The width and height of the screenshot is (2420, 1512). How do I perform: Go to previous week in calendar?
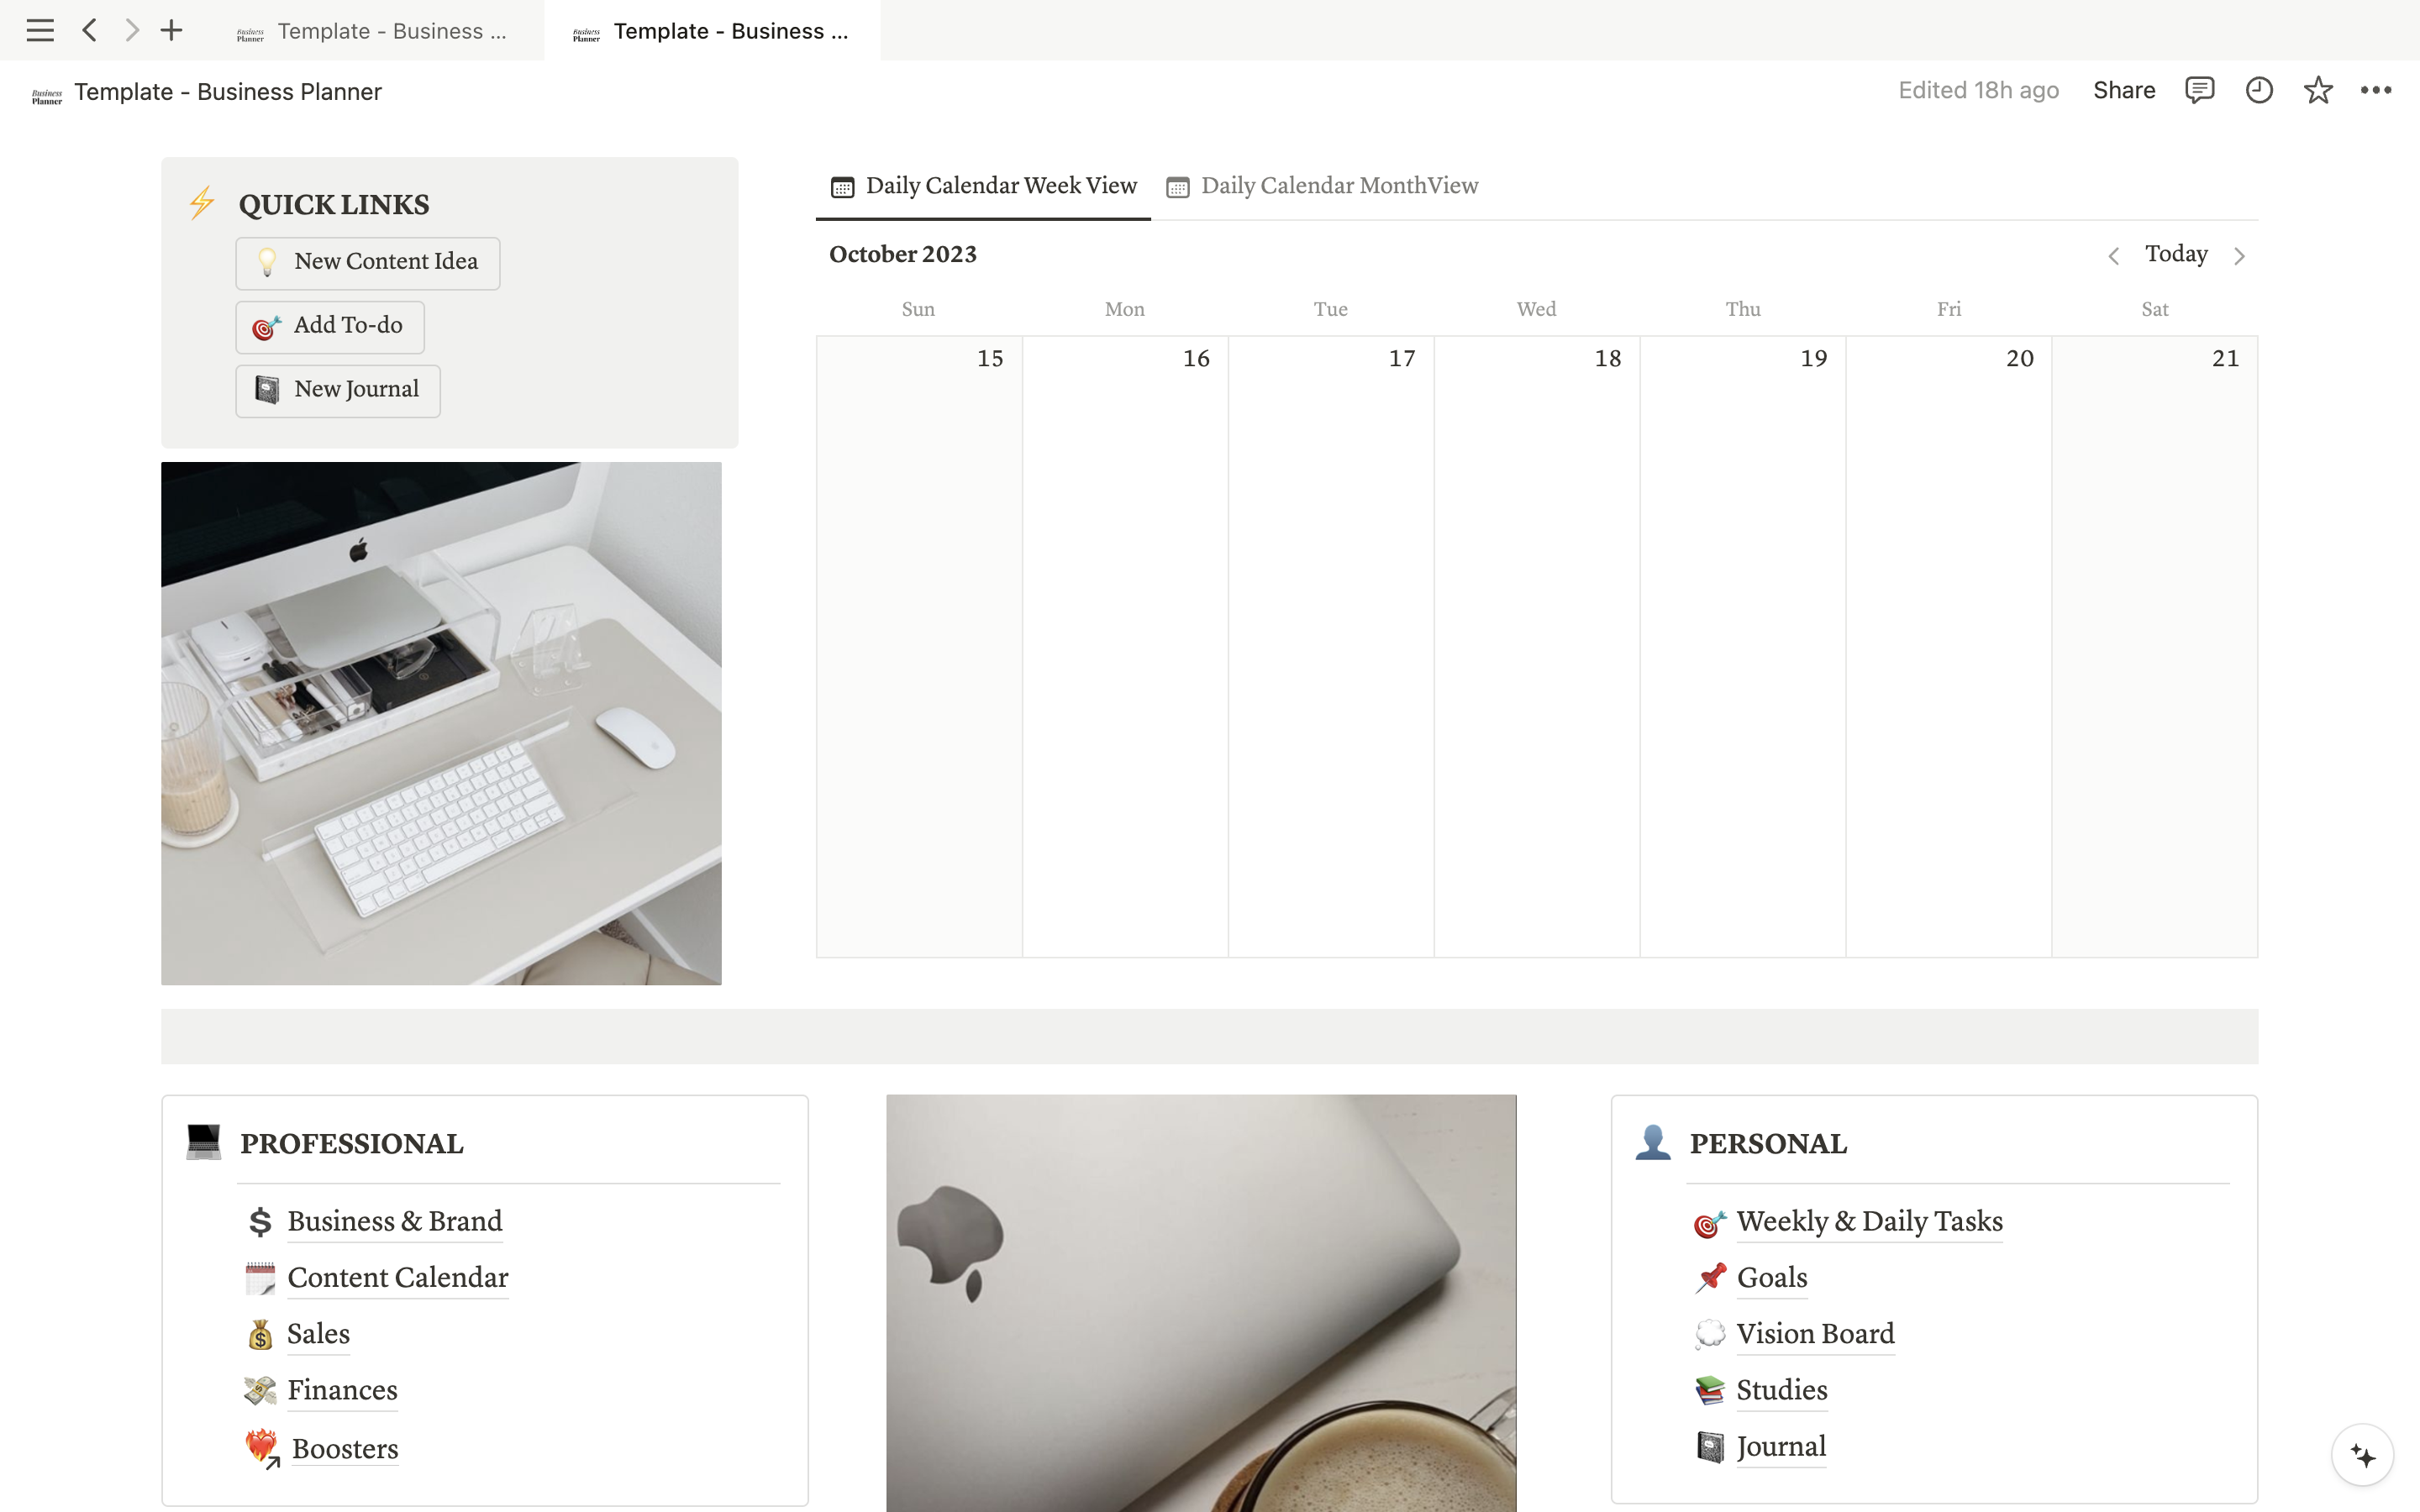pyautogui.click(x=2113, y=256)
